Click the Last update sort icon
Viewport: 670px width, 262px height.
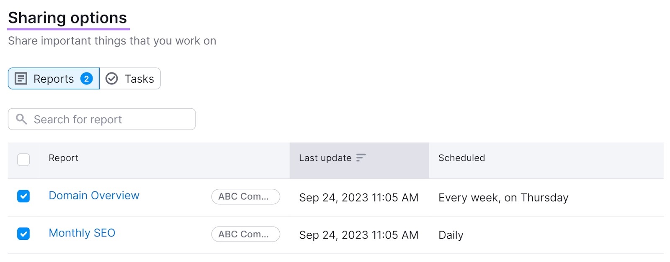pos(361,158)
